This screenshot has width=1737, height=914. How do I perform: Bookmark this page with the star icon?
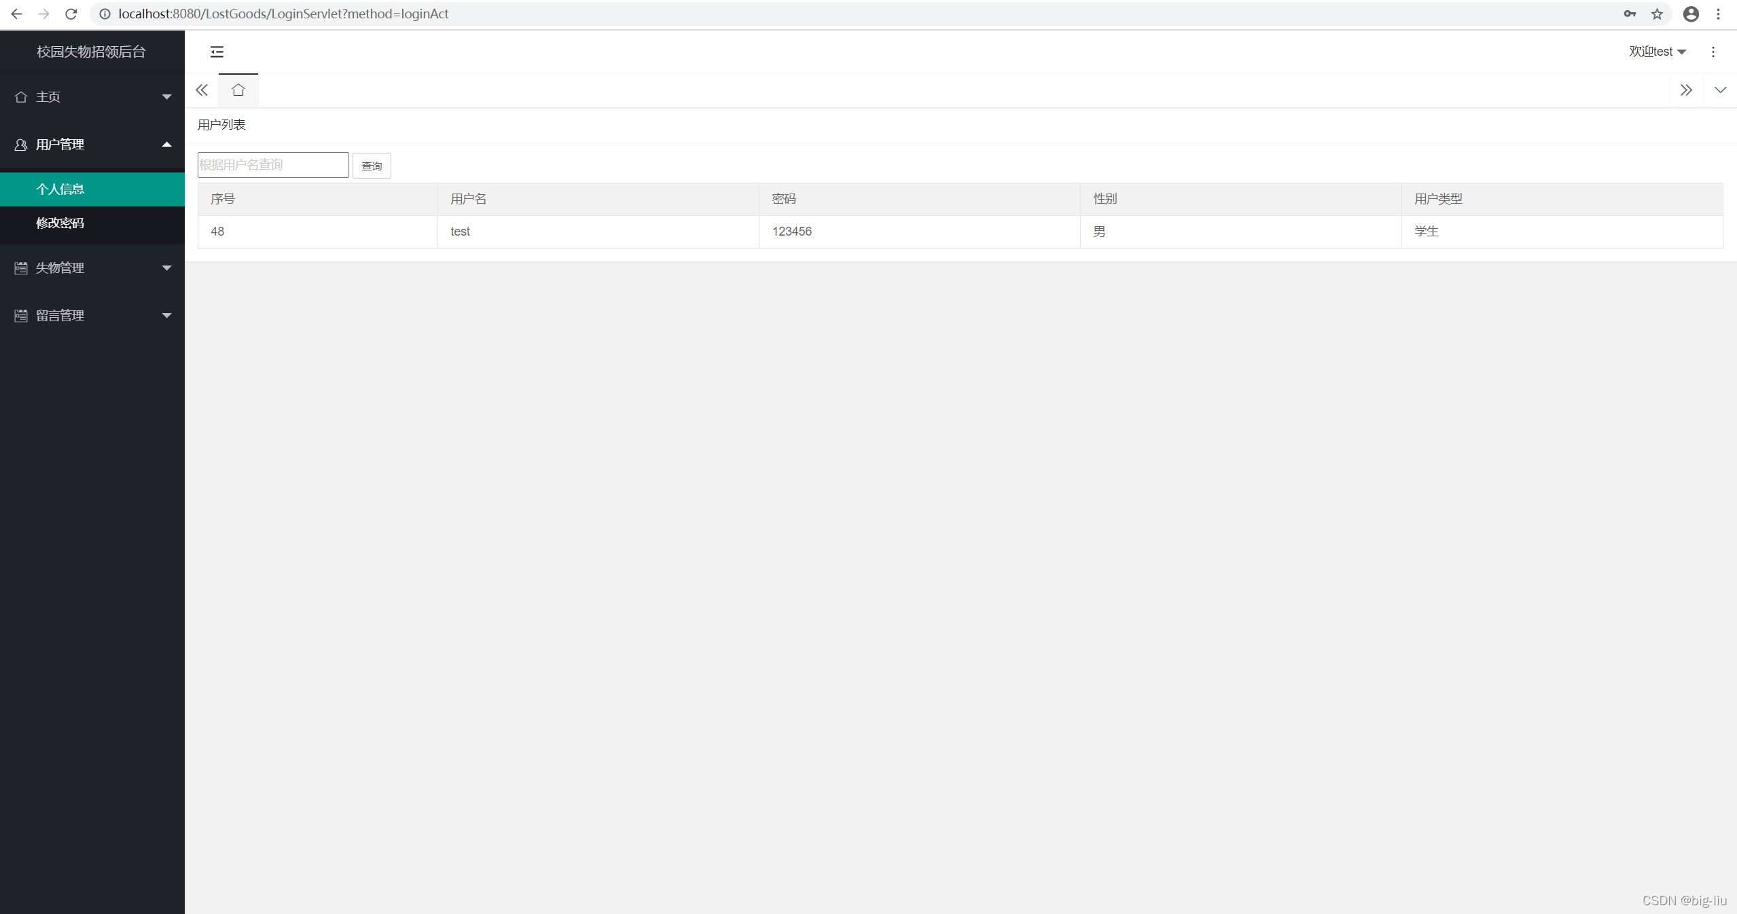click(x=1657, y=14)
